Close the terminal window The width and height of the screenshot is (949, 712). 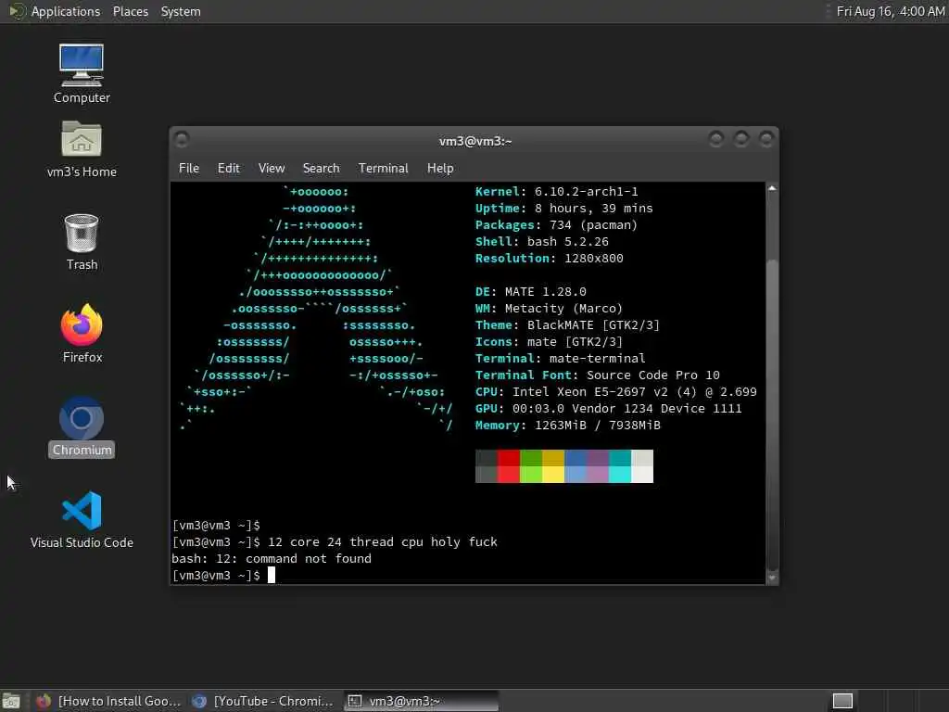point(766,140)
